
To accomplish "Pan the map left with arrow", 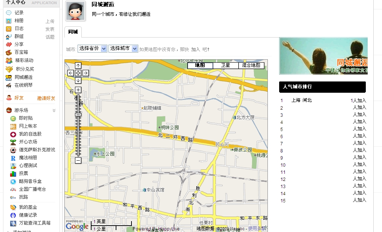I will (x=71, y=73).
